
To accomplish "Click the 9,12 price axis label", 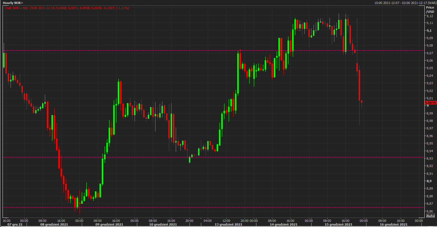I will coord(429,16).
